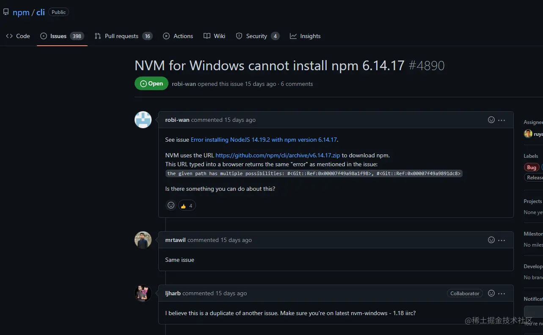Click the Git::Ref error code snippet
Viewport: 543px width, 335px height.
click(x=314, y=173)
